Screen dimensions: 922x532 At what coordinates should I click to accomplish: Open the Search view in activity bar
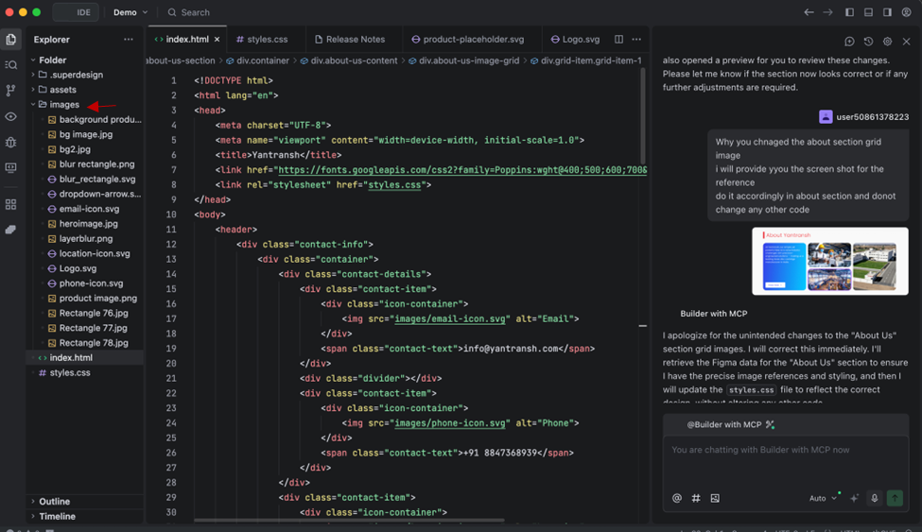(11, 65)
